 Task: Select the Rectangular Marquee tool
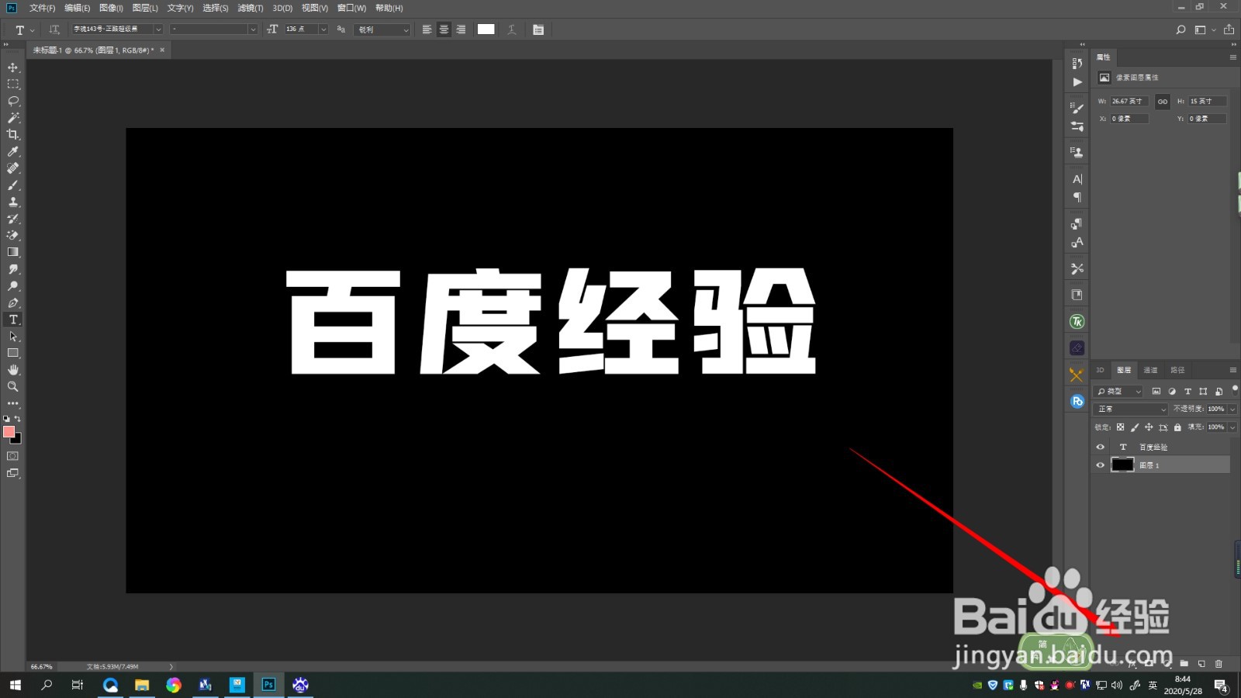point(13,84)
